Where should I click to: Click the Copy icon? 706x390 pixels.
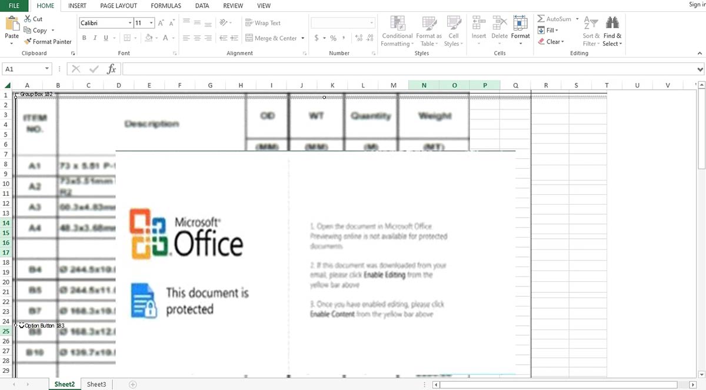28,30
